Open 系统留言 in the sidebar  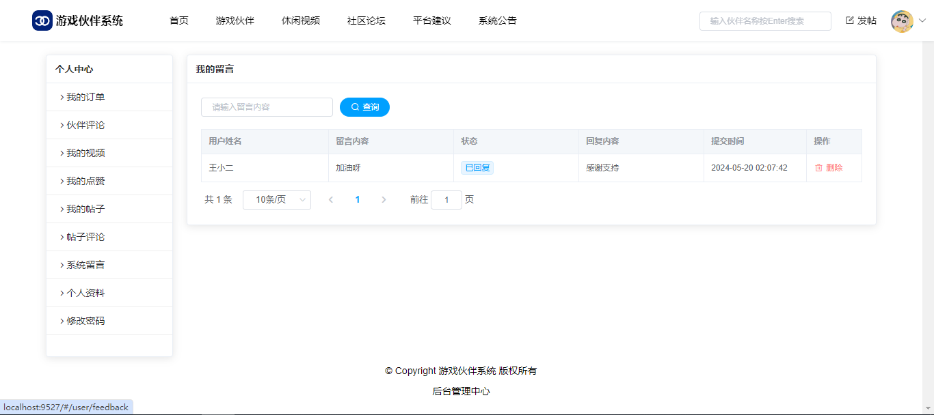[x=85, y=265]
